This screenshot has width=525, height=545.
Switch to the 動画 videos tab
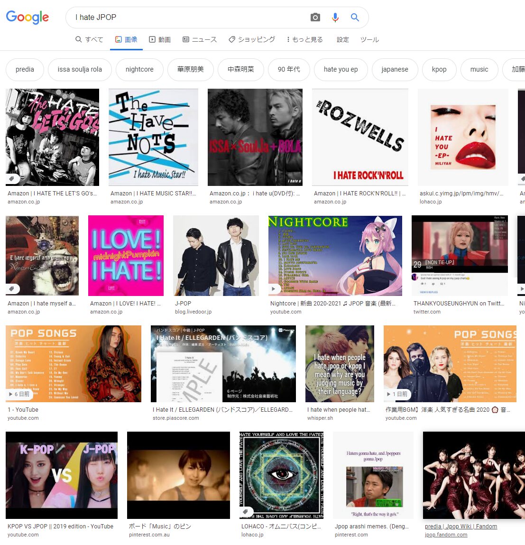[x=160, y=39]
